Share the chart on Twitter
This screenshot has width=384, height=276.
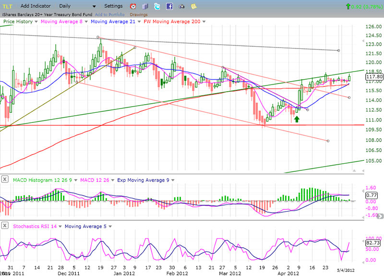coord(157,6)
